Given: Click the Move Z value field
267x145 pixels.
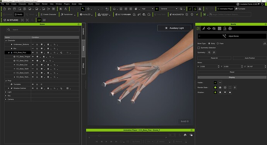Looking at the screenshot, I should coord(255,67).
